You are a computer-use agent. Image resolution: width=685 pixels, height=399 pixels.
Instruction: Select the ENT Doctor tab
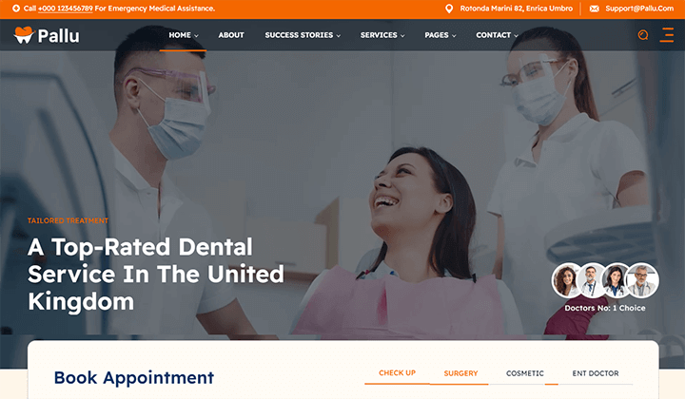pos(596,373)
